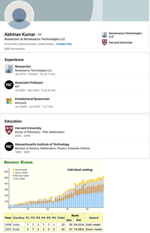
Task: Open the 250 connections link
Action: point(15,49)
